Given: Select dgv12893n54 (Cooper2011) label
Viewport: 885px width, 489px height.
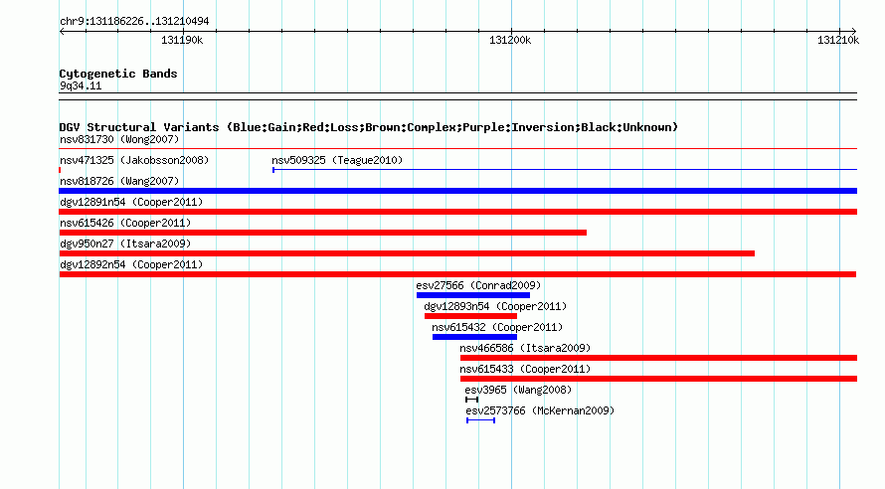Looking at the screenshot, I should (x=495, y=306).
